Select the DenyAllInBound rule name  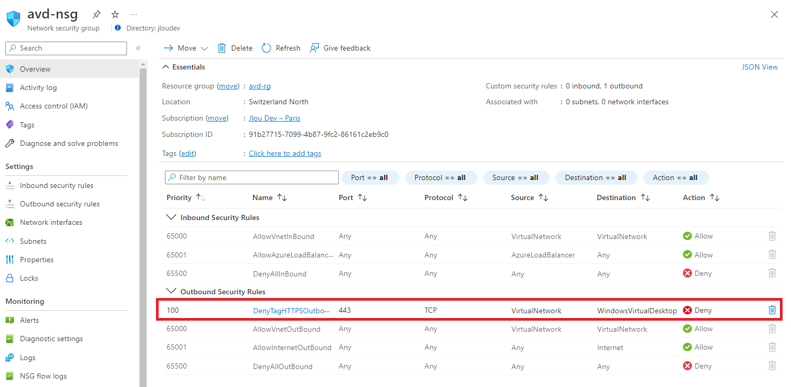279,274
